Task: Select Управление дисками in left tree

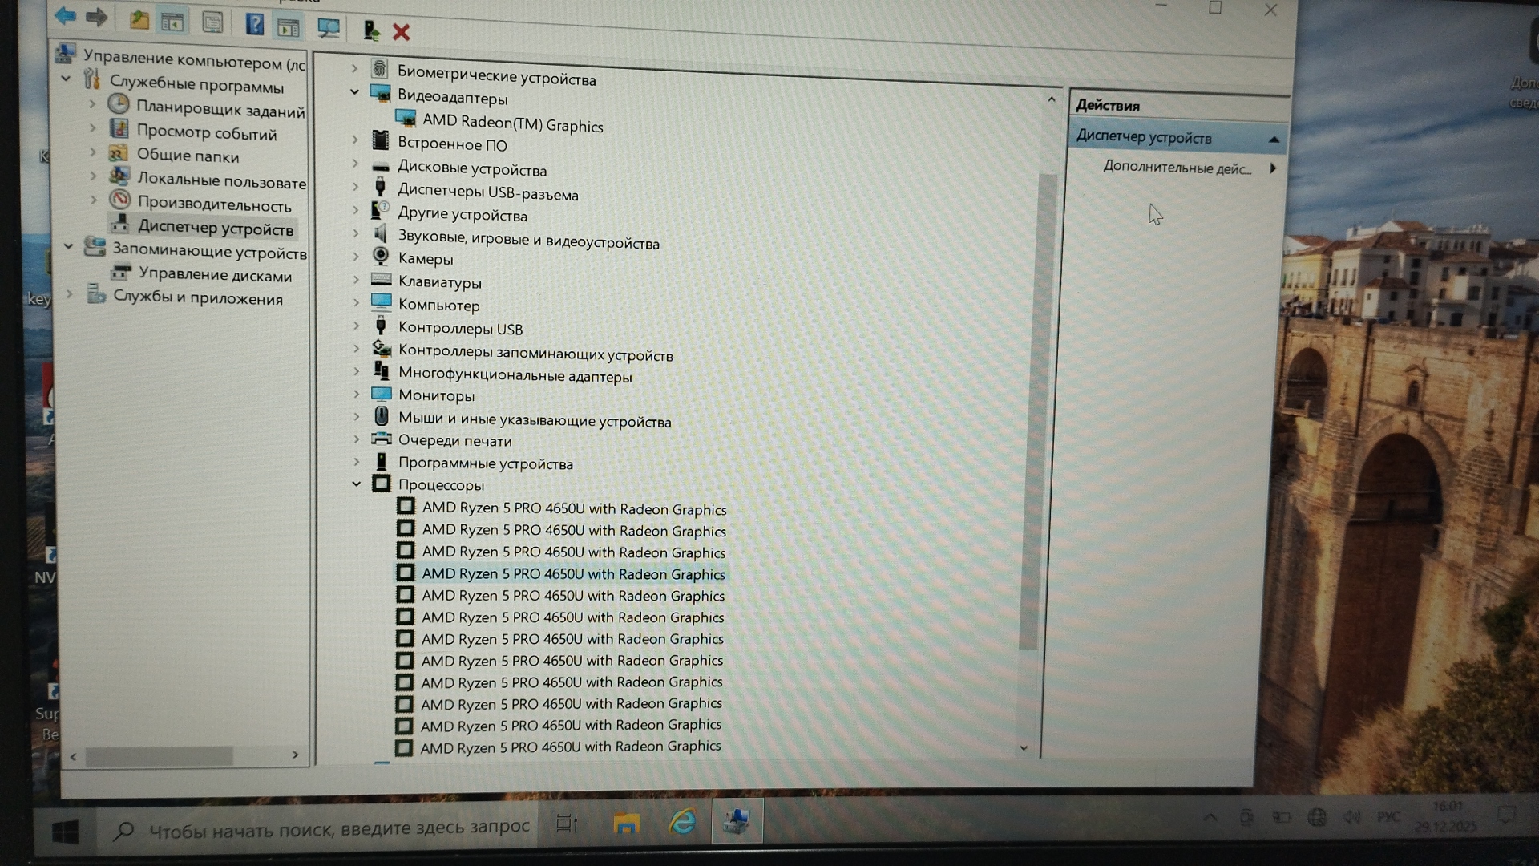Action: tap(215, 275)
